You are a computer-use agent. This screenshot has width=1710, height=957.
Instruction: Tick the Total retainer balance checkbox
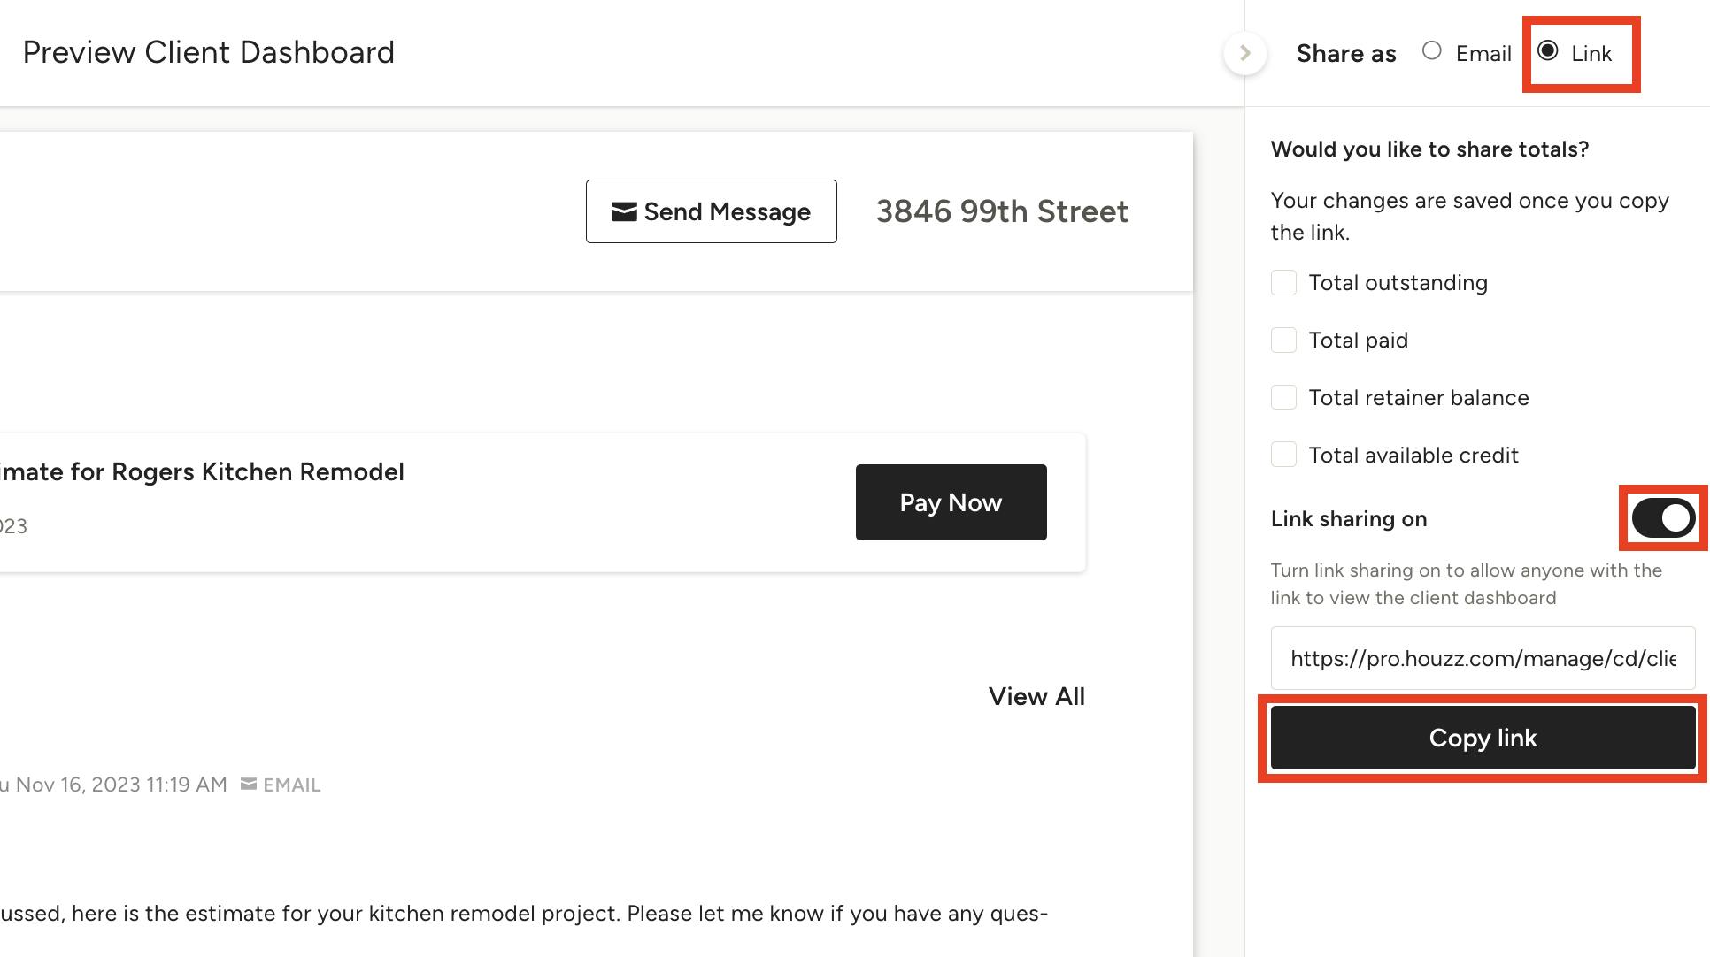1283,398
